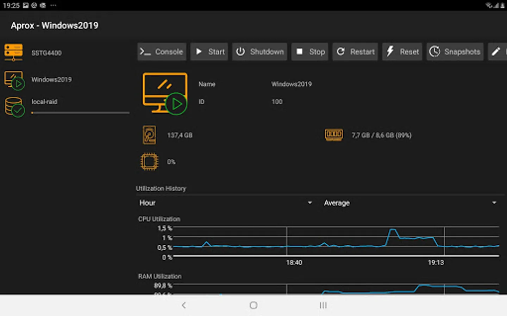Tap the Android recent apps button
507x316 pixels.
[x=323, y=305]
